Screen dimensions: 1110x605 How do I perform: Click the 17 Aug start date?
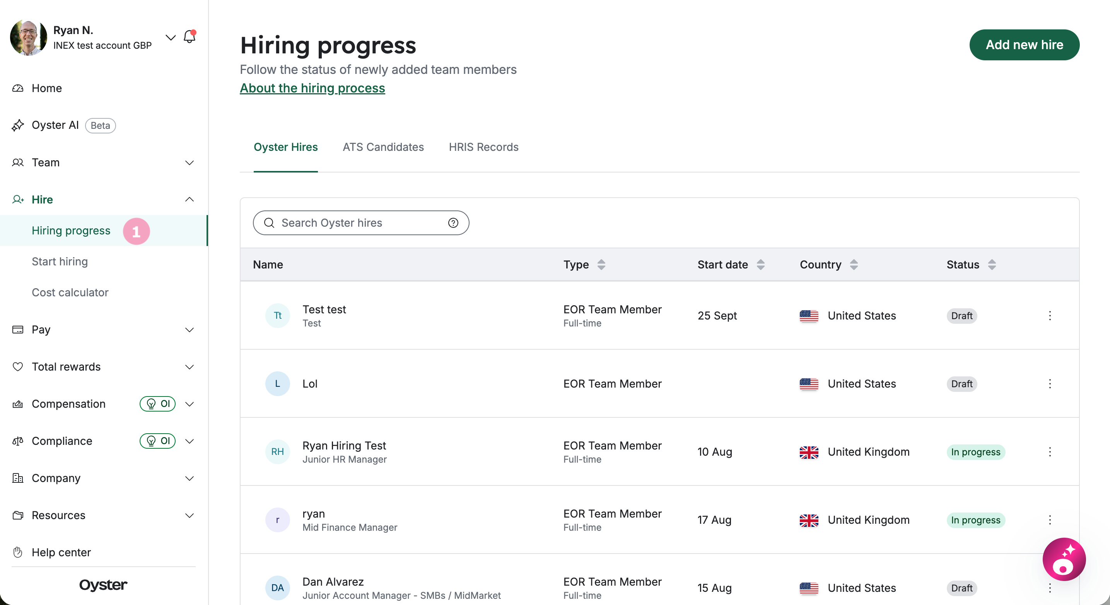pyautogui.click(x=714, y=520)
